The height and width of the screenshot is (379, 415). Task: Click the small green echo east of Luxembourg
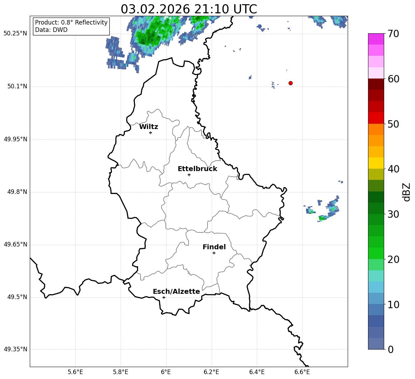(x=322, y=218)
